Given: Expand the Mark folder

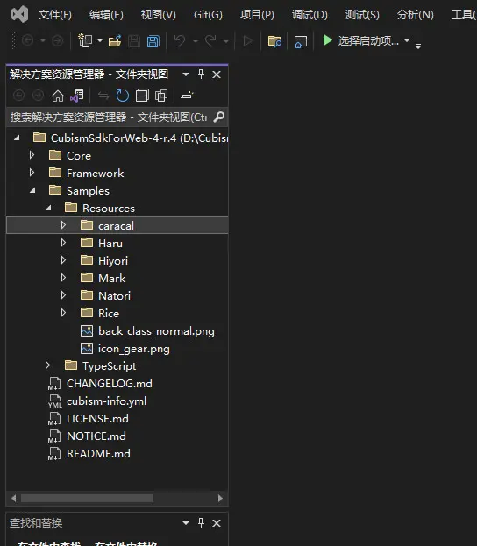Looking at the screenshot, I should coord(63,277).
